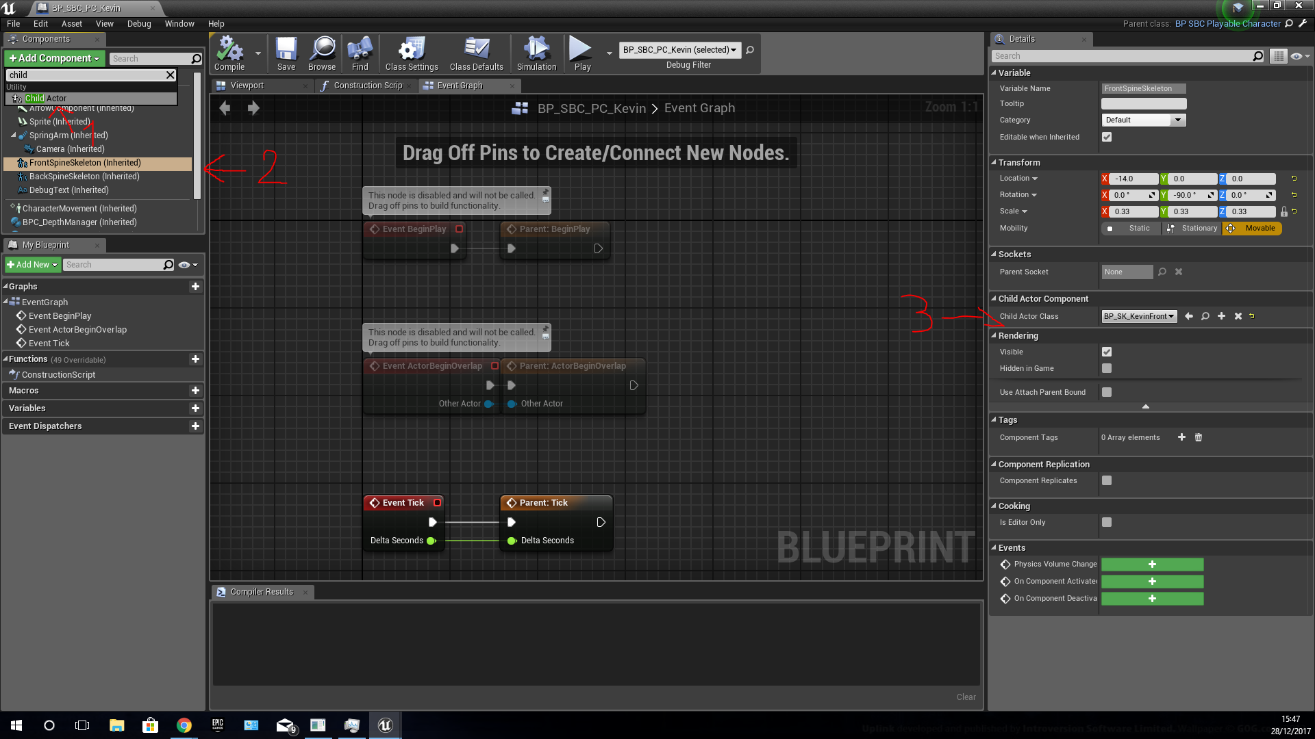Open the Add New dropdown
The height and width of the screenshot is (739, 1315).
[32, 265]
